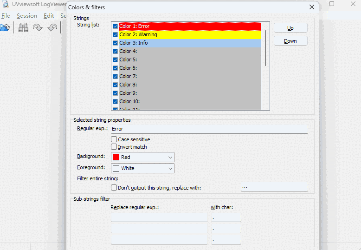Enable the Case sensitive option
This screenshot has width=361, height=250.
click(x=114, y=139)
